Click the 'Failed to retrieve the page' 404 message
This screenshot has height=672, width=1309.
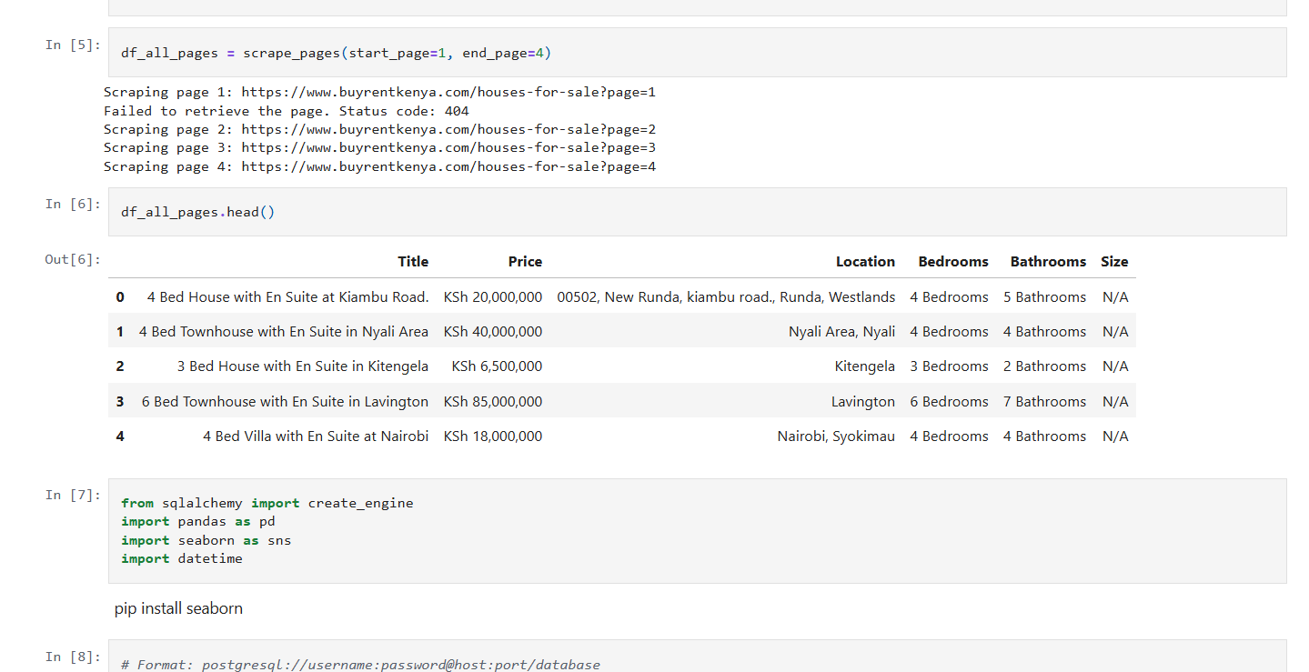pyautogui.click(x=287, y=111)
